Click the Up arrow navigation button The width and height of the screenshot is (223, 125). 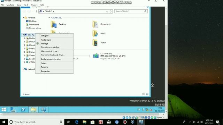(x=36, y=11)
